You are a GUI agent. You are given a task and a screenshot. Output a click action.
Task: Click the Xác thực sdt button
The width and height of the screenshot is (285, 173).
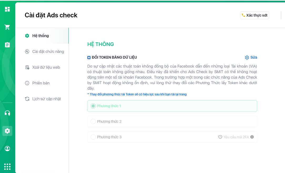[254, 15]
